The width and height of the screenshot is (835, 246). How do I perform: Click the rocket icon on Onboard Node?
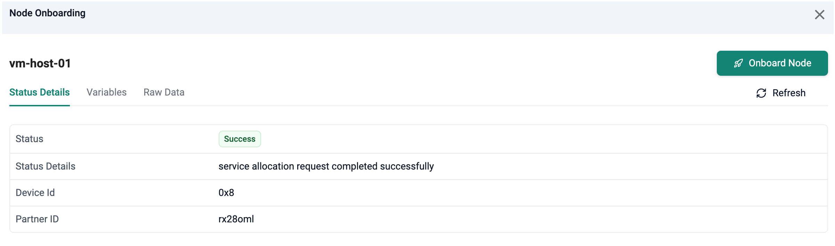(738, 63)
